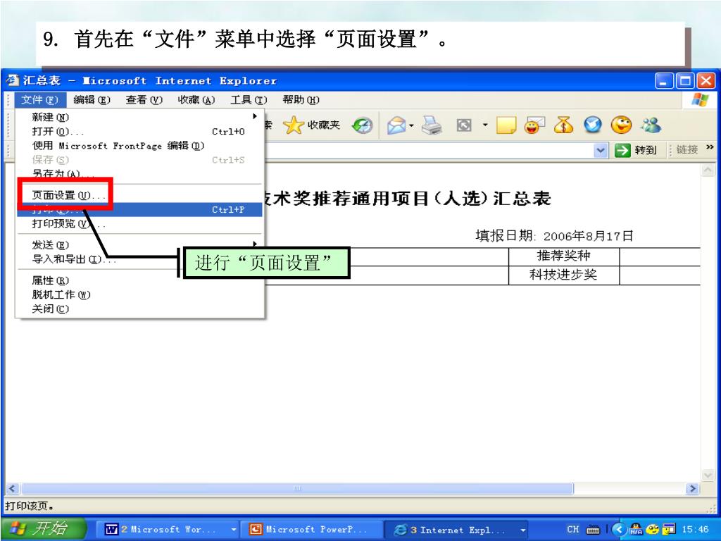This screenshot has height=541, width=721.
Task: Click the vertical scrollbar up arrow
Action: point(708,170)
